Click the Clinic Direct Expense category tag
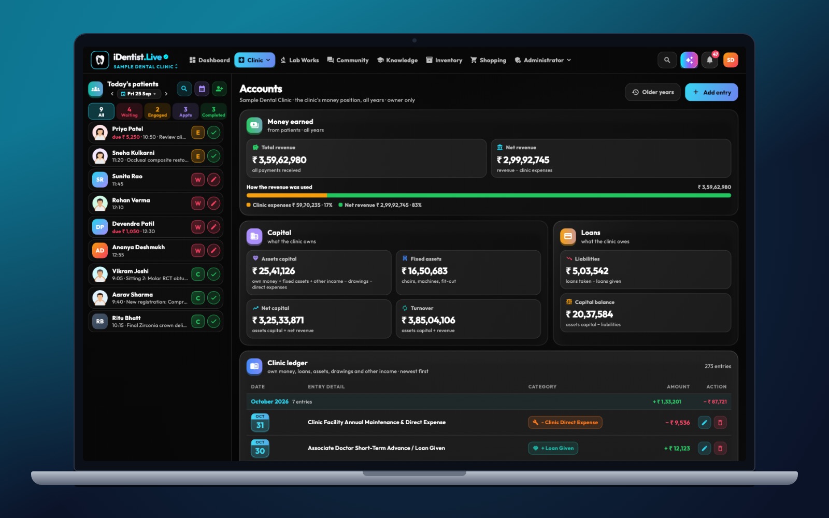This screenshot has width=829, height=518. pyautogui.click(x=565, y=423)
